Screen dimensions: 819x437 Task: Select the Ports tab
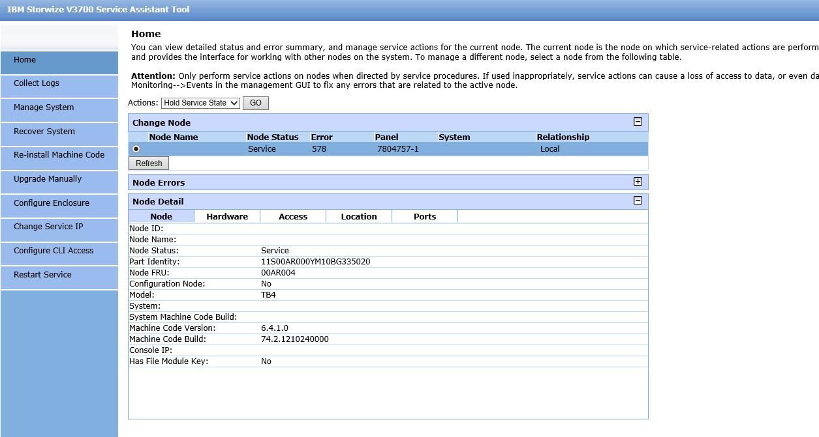(424, 216)
